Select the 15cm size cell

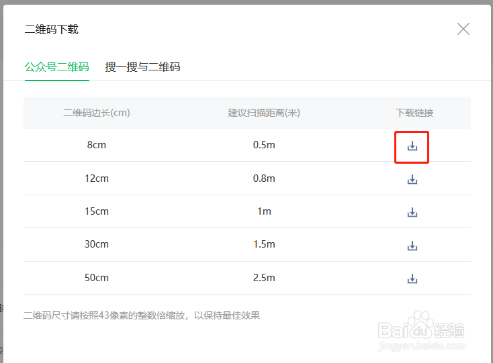click(x=97, y=211)
